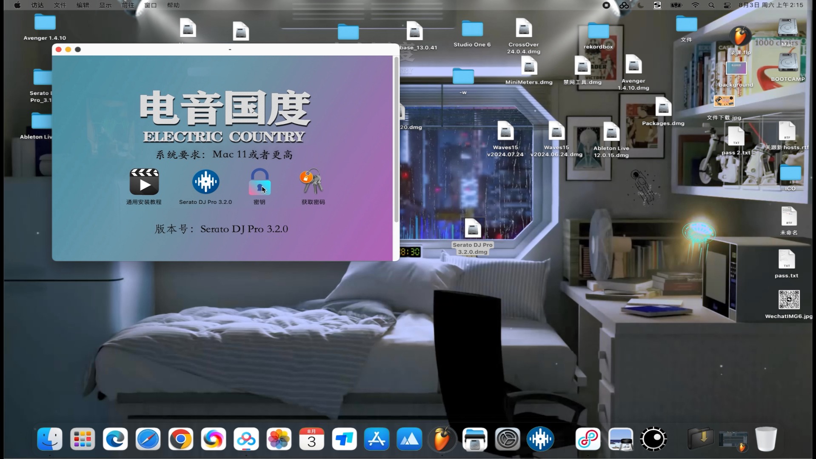Launch Safari from the Dock
Image resolution: width=816 pixels, height=459 pixels.
click(148, 439)
